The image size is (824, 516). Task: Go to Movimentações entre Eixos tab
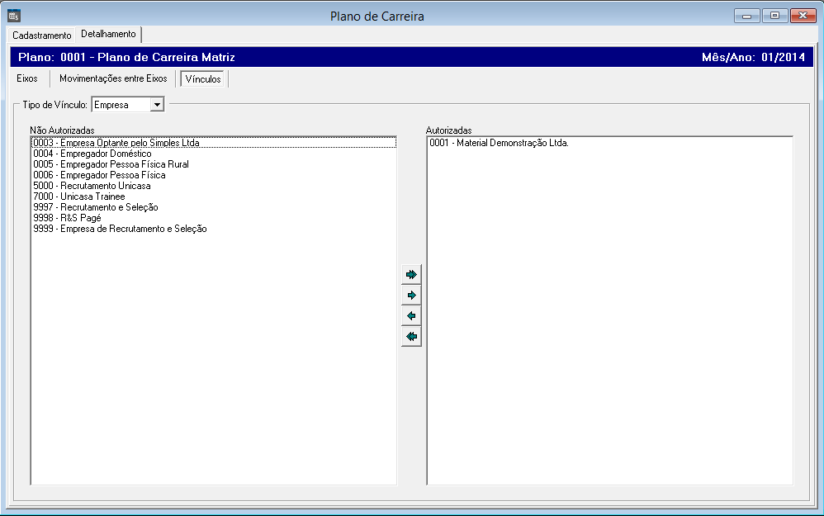[x=113, y=78]
